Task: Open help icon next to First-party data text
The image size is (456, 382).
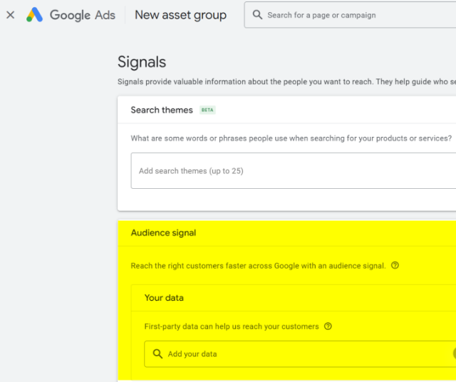Action: [x=328, y=326]
